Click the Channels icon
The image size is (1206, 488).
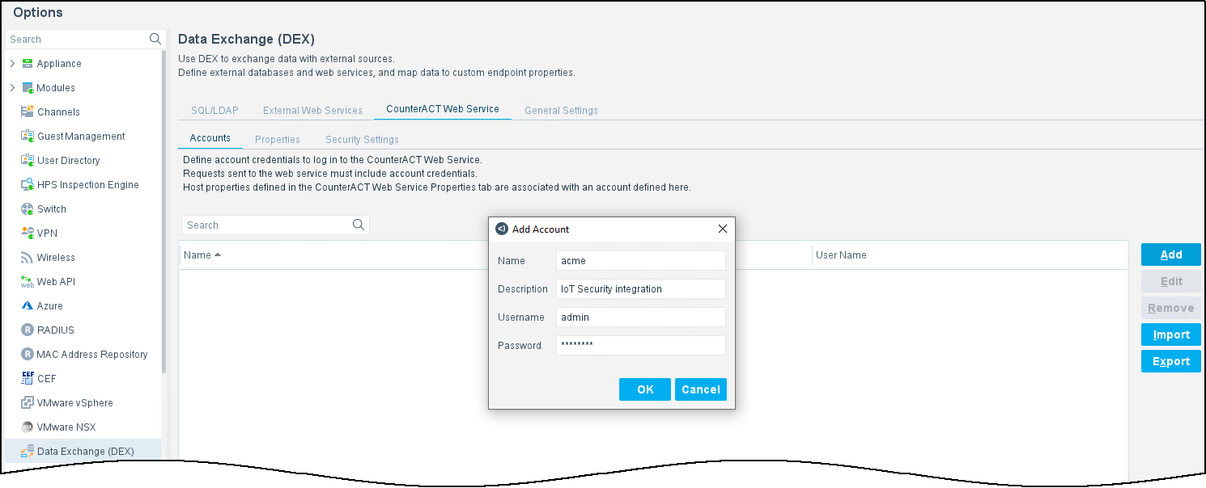(28, 111)
